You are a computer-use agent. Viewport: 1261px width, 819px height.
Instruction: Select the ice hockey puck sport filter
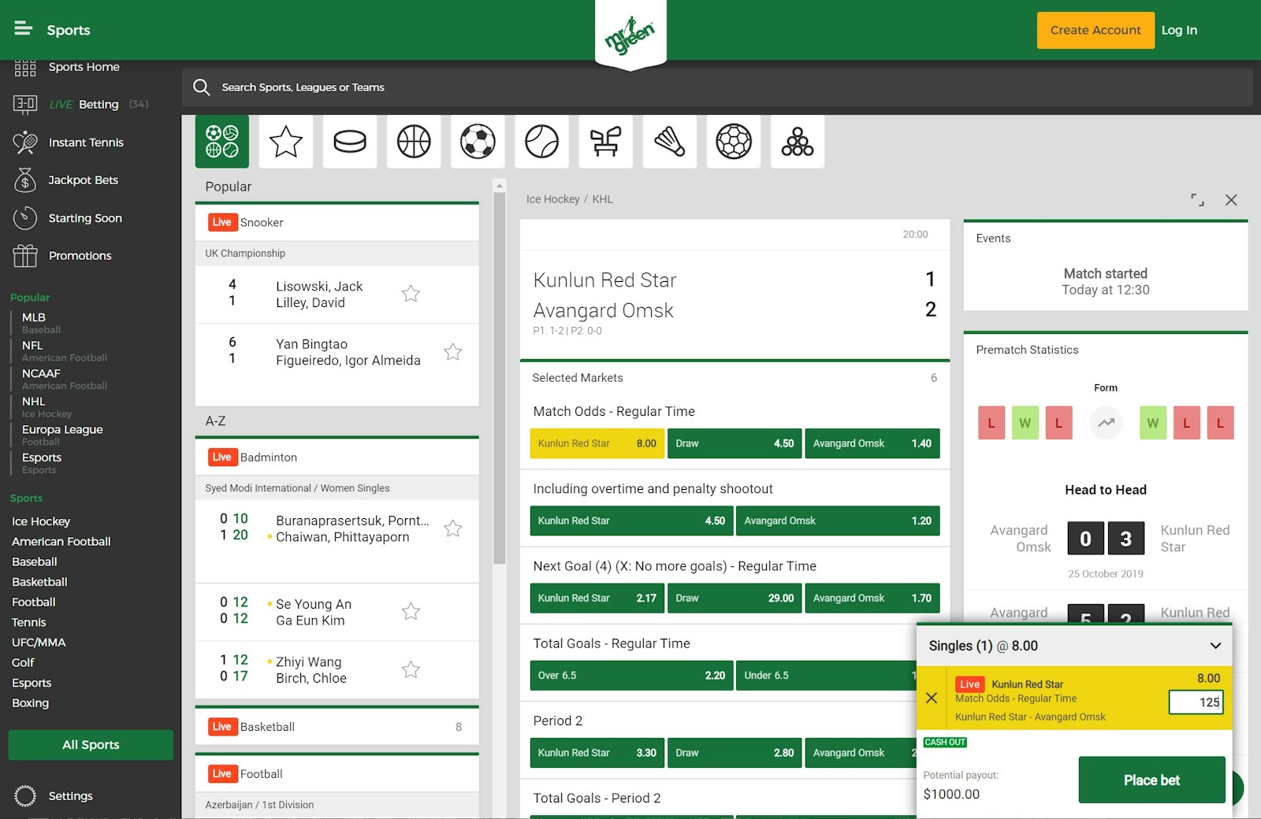click(x=349, y=142)
